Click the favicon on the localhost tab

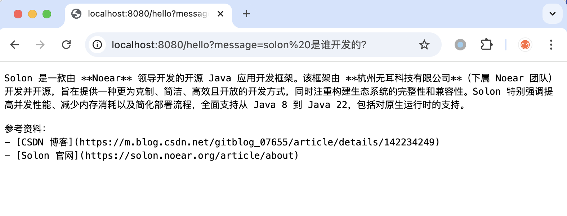pos(76,14)
